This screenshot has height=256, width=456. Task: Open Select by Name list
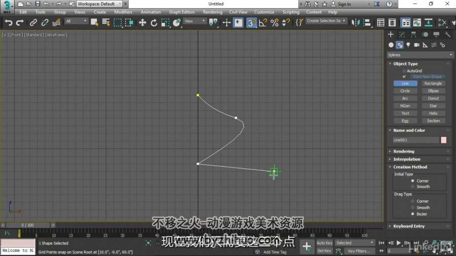106,23
